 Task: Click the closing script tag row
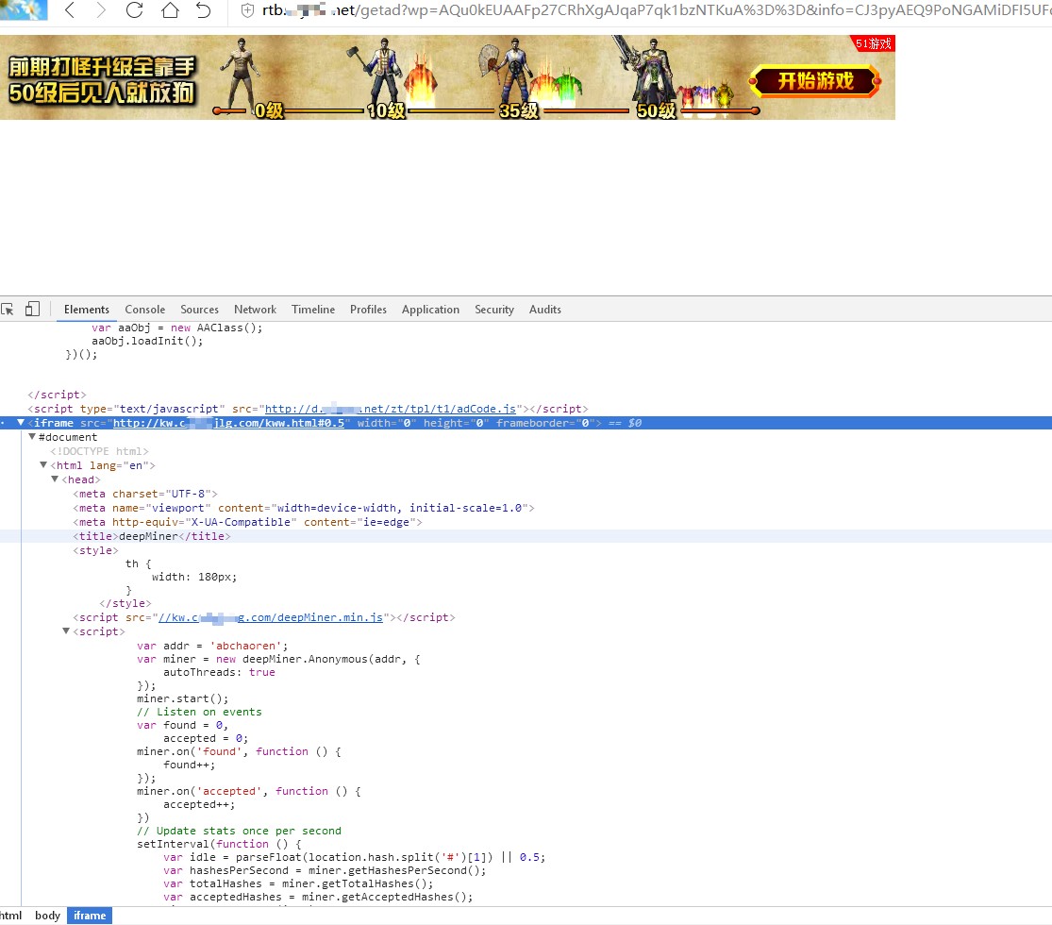click(57, 395)
